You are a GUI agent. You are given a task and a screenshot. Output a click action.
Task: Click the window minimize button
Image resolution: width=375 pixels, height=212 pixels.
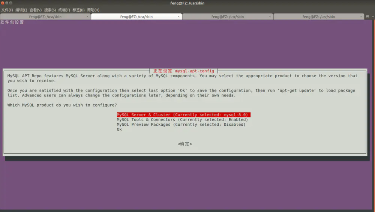(6, 3)
